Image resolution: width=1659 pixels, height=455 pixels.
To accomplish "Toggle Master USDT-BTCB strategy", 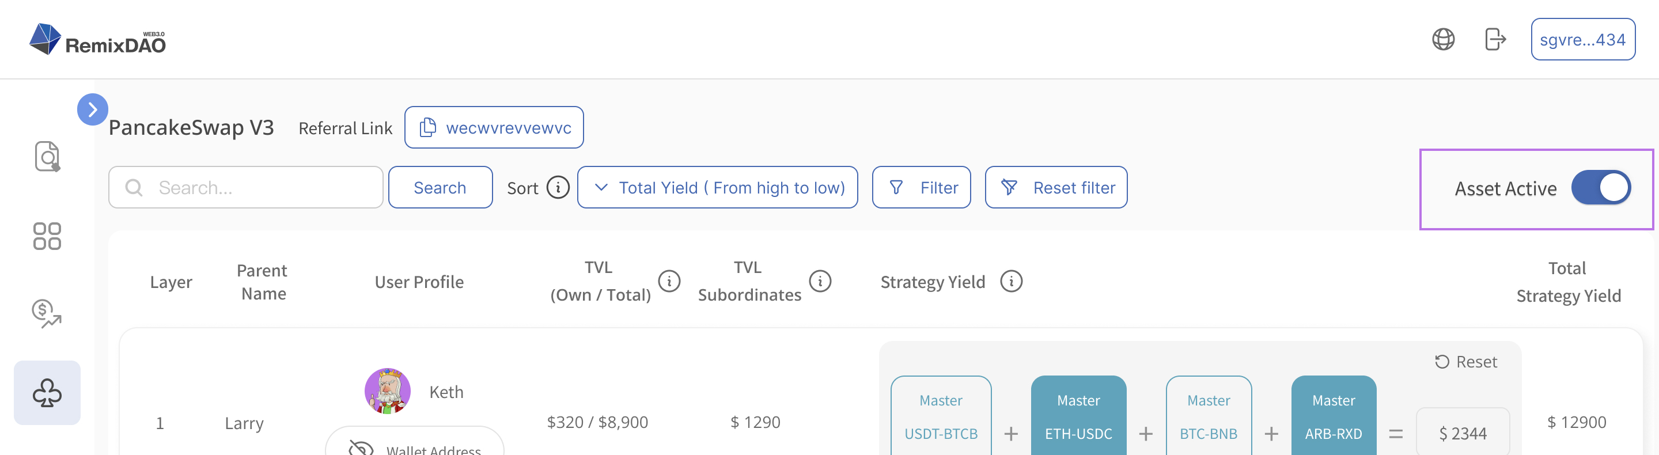I will (941, 416).
